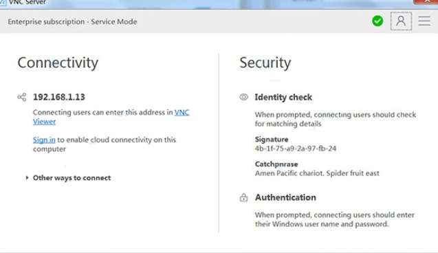Click the share icon beside the IP address
The width and height of the screenshot is (438, 253).
pyautogui.click(x=22, y=97)
